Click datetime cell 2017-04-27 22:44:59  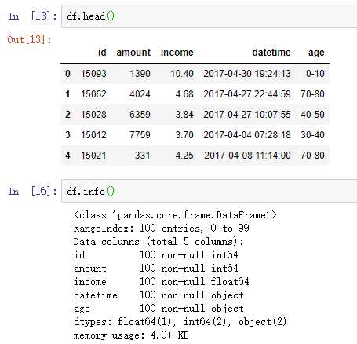click(247, 94)
